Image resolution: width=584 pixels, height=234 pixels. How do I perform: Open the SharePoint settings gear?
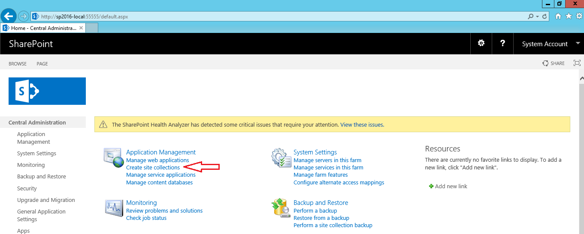click(481, 43)
